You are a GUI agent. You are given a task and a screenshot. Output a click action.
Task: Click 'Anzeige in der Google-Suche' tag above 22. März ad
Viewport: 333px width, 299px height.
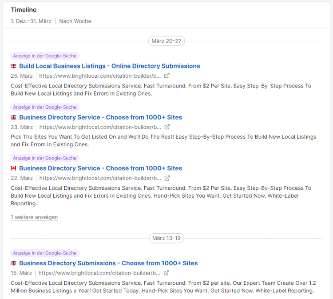(45, 158)
